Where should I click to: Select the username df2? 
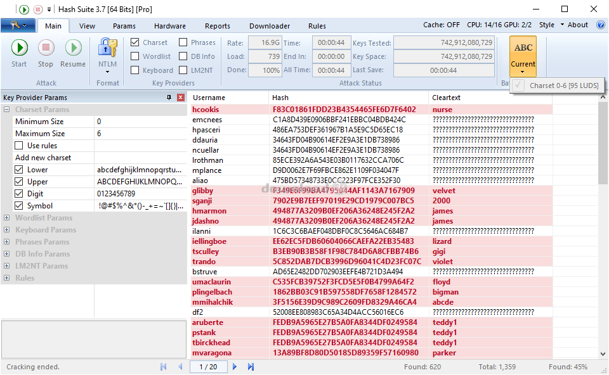[x=197, y=312]
